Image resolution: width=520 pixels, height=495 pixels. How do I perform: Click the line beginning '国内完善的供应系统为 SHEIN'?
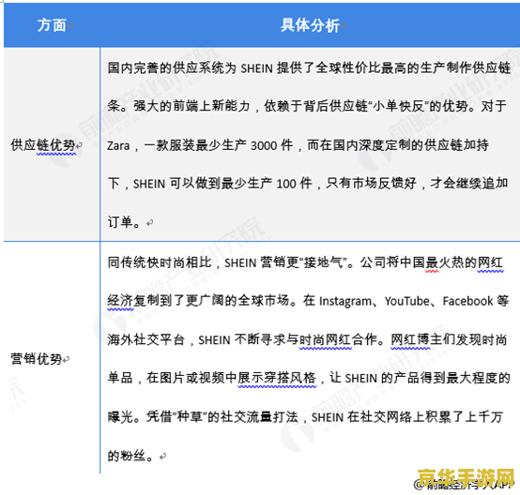click(x=309, y=67)
